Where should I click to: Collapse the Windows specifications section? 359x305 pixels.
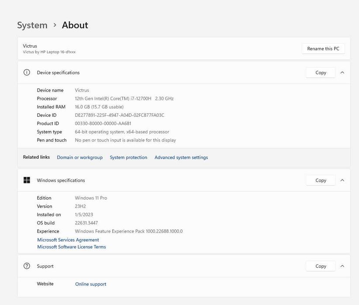(342, 180)
